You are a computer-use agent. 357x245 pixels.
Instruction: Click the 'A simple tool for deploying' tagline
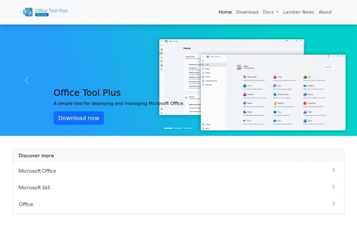pos(119,103)
